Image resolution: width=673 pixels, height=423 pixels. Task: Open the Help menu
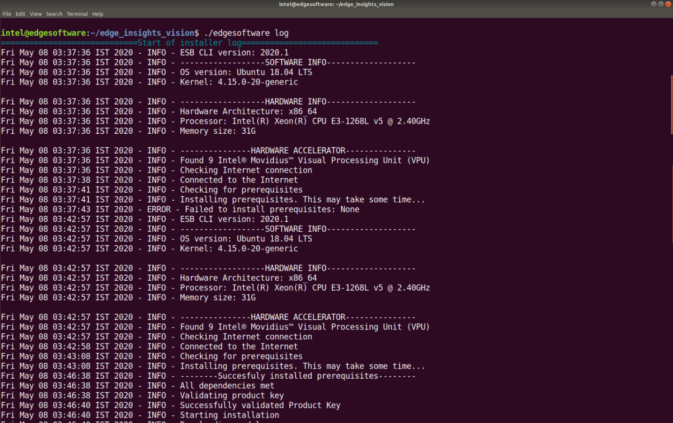(x=98, y=14)
